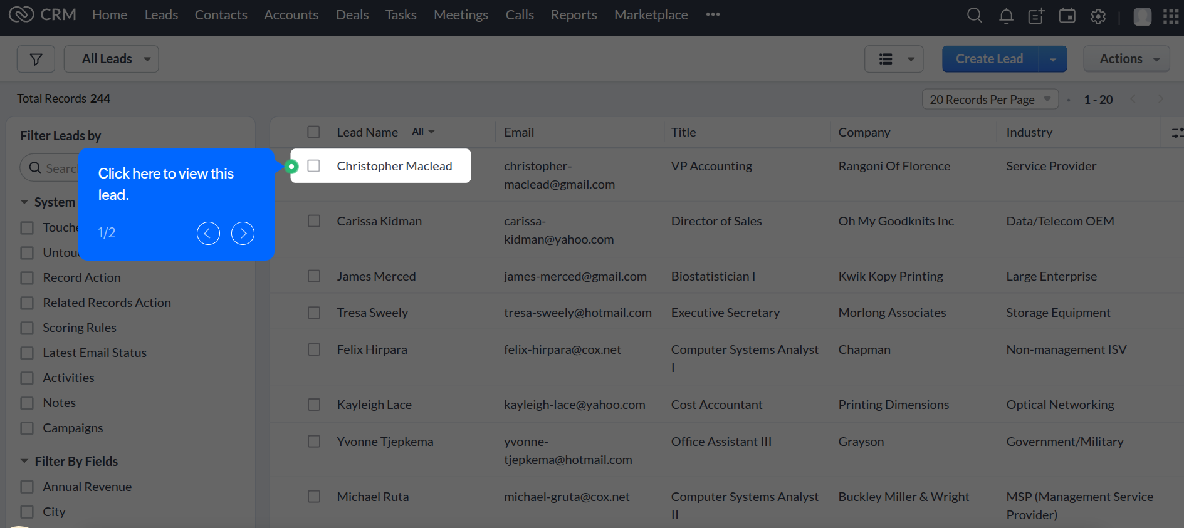The width and height of the screenshot is (1184, 528).
Task: Open Christopher Maclead lead record
Action: pos(394,166)
